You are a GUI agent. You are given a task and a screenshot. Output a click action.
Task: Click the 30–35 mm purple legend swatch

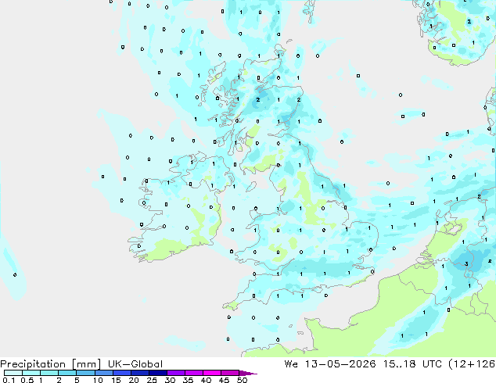point(175,373)
